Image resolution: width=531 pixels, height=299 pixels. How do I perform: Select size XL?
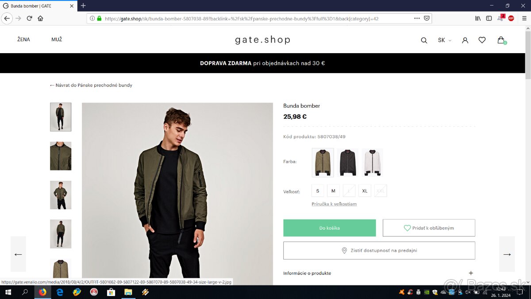(365, 191)
